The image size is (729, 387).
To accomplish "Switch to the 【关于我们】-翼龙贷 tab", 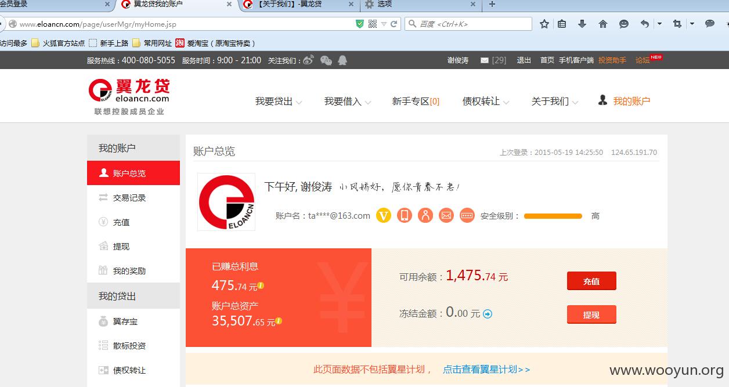I will pos(299,5).
